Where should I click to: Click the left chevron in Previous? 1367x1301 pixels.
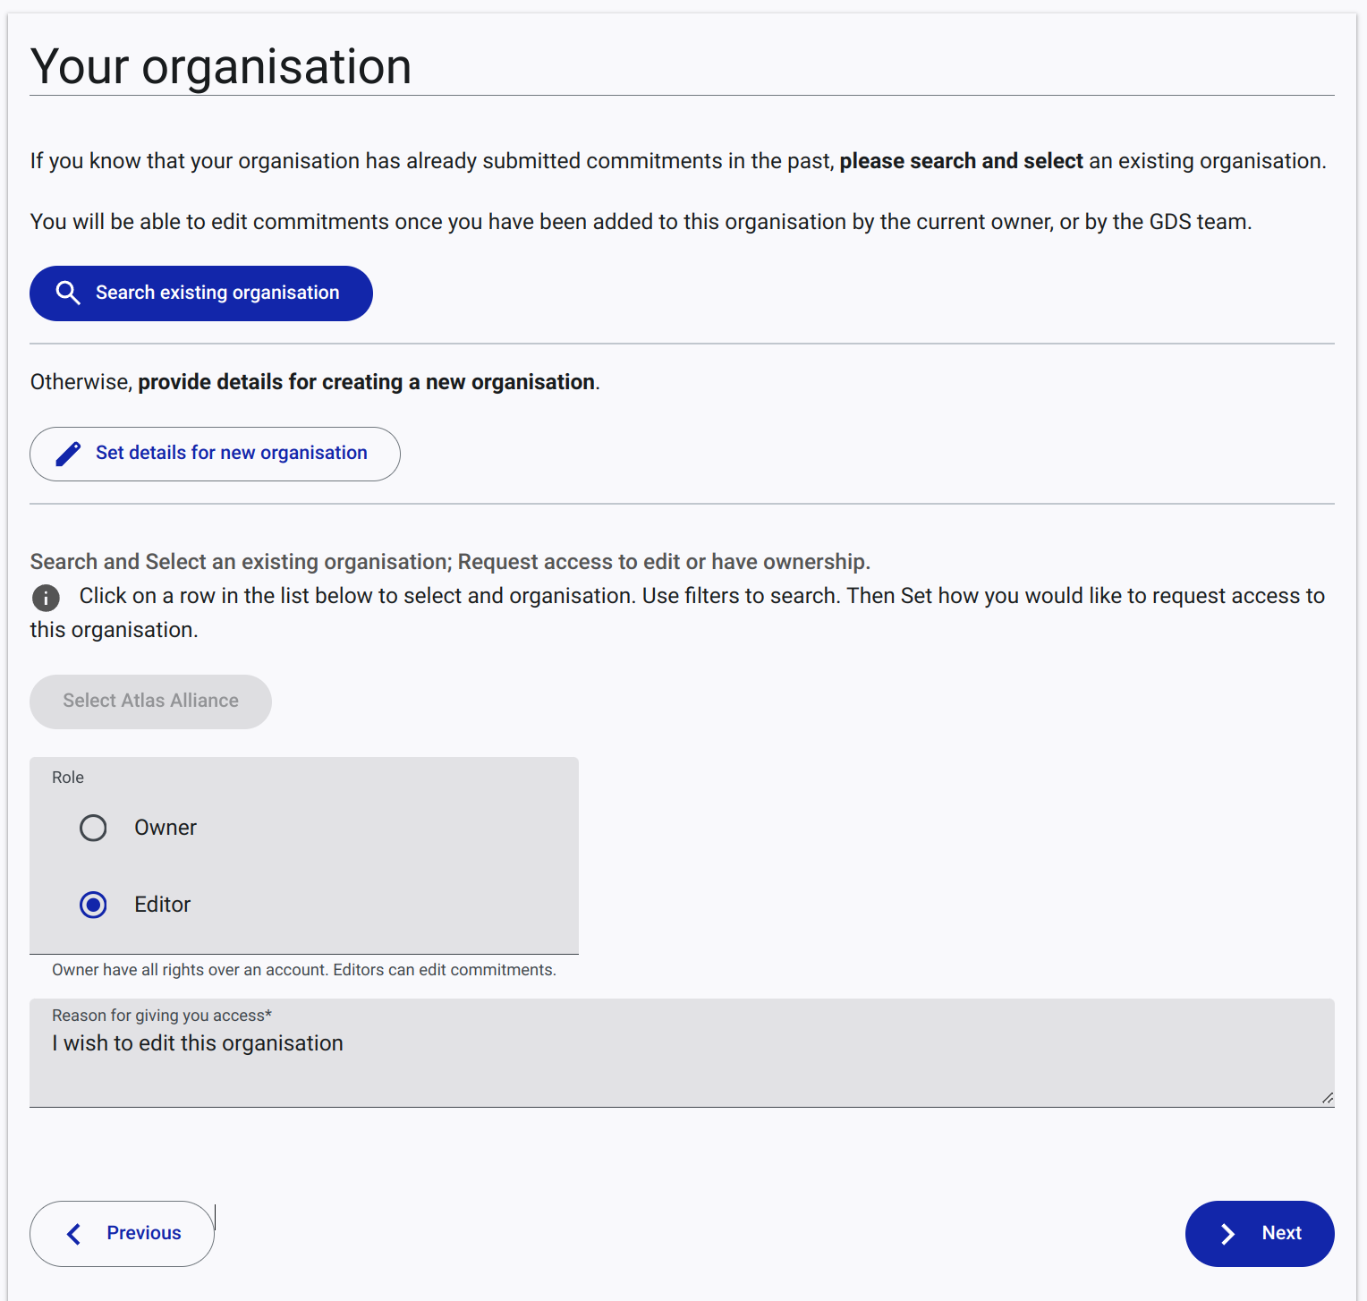point(74,1234)
